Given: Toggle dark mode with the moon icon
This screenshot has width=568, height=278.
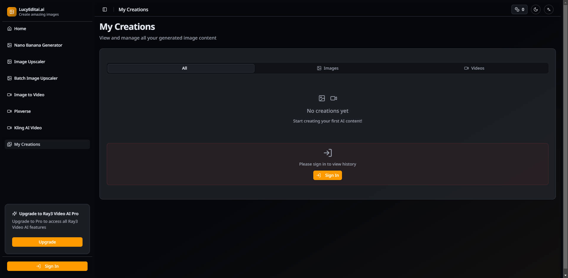Looking at the screenshot, I should [x=536, y=9].
